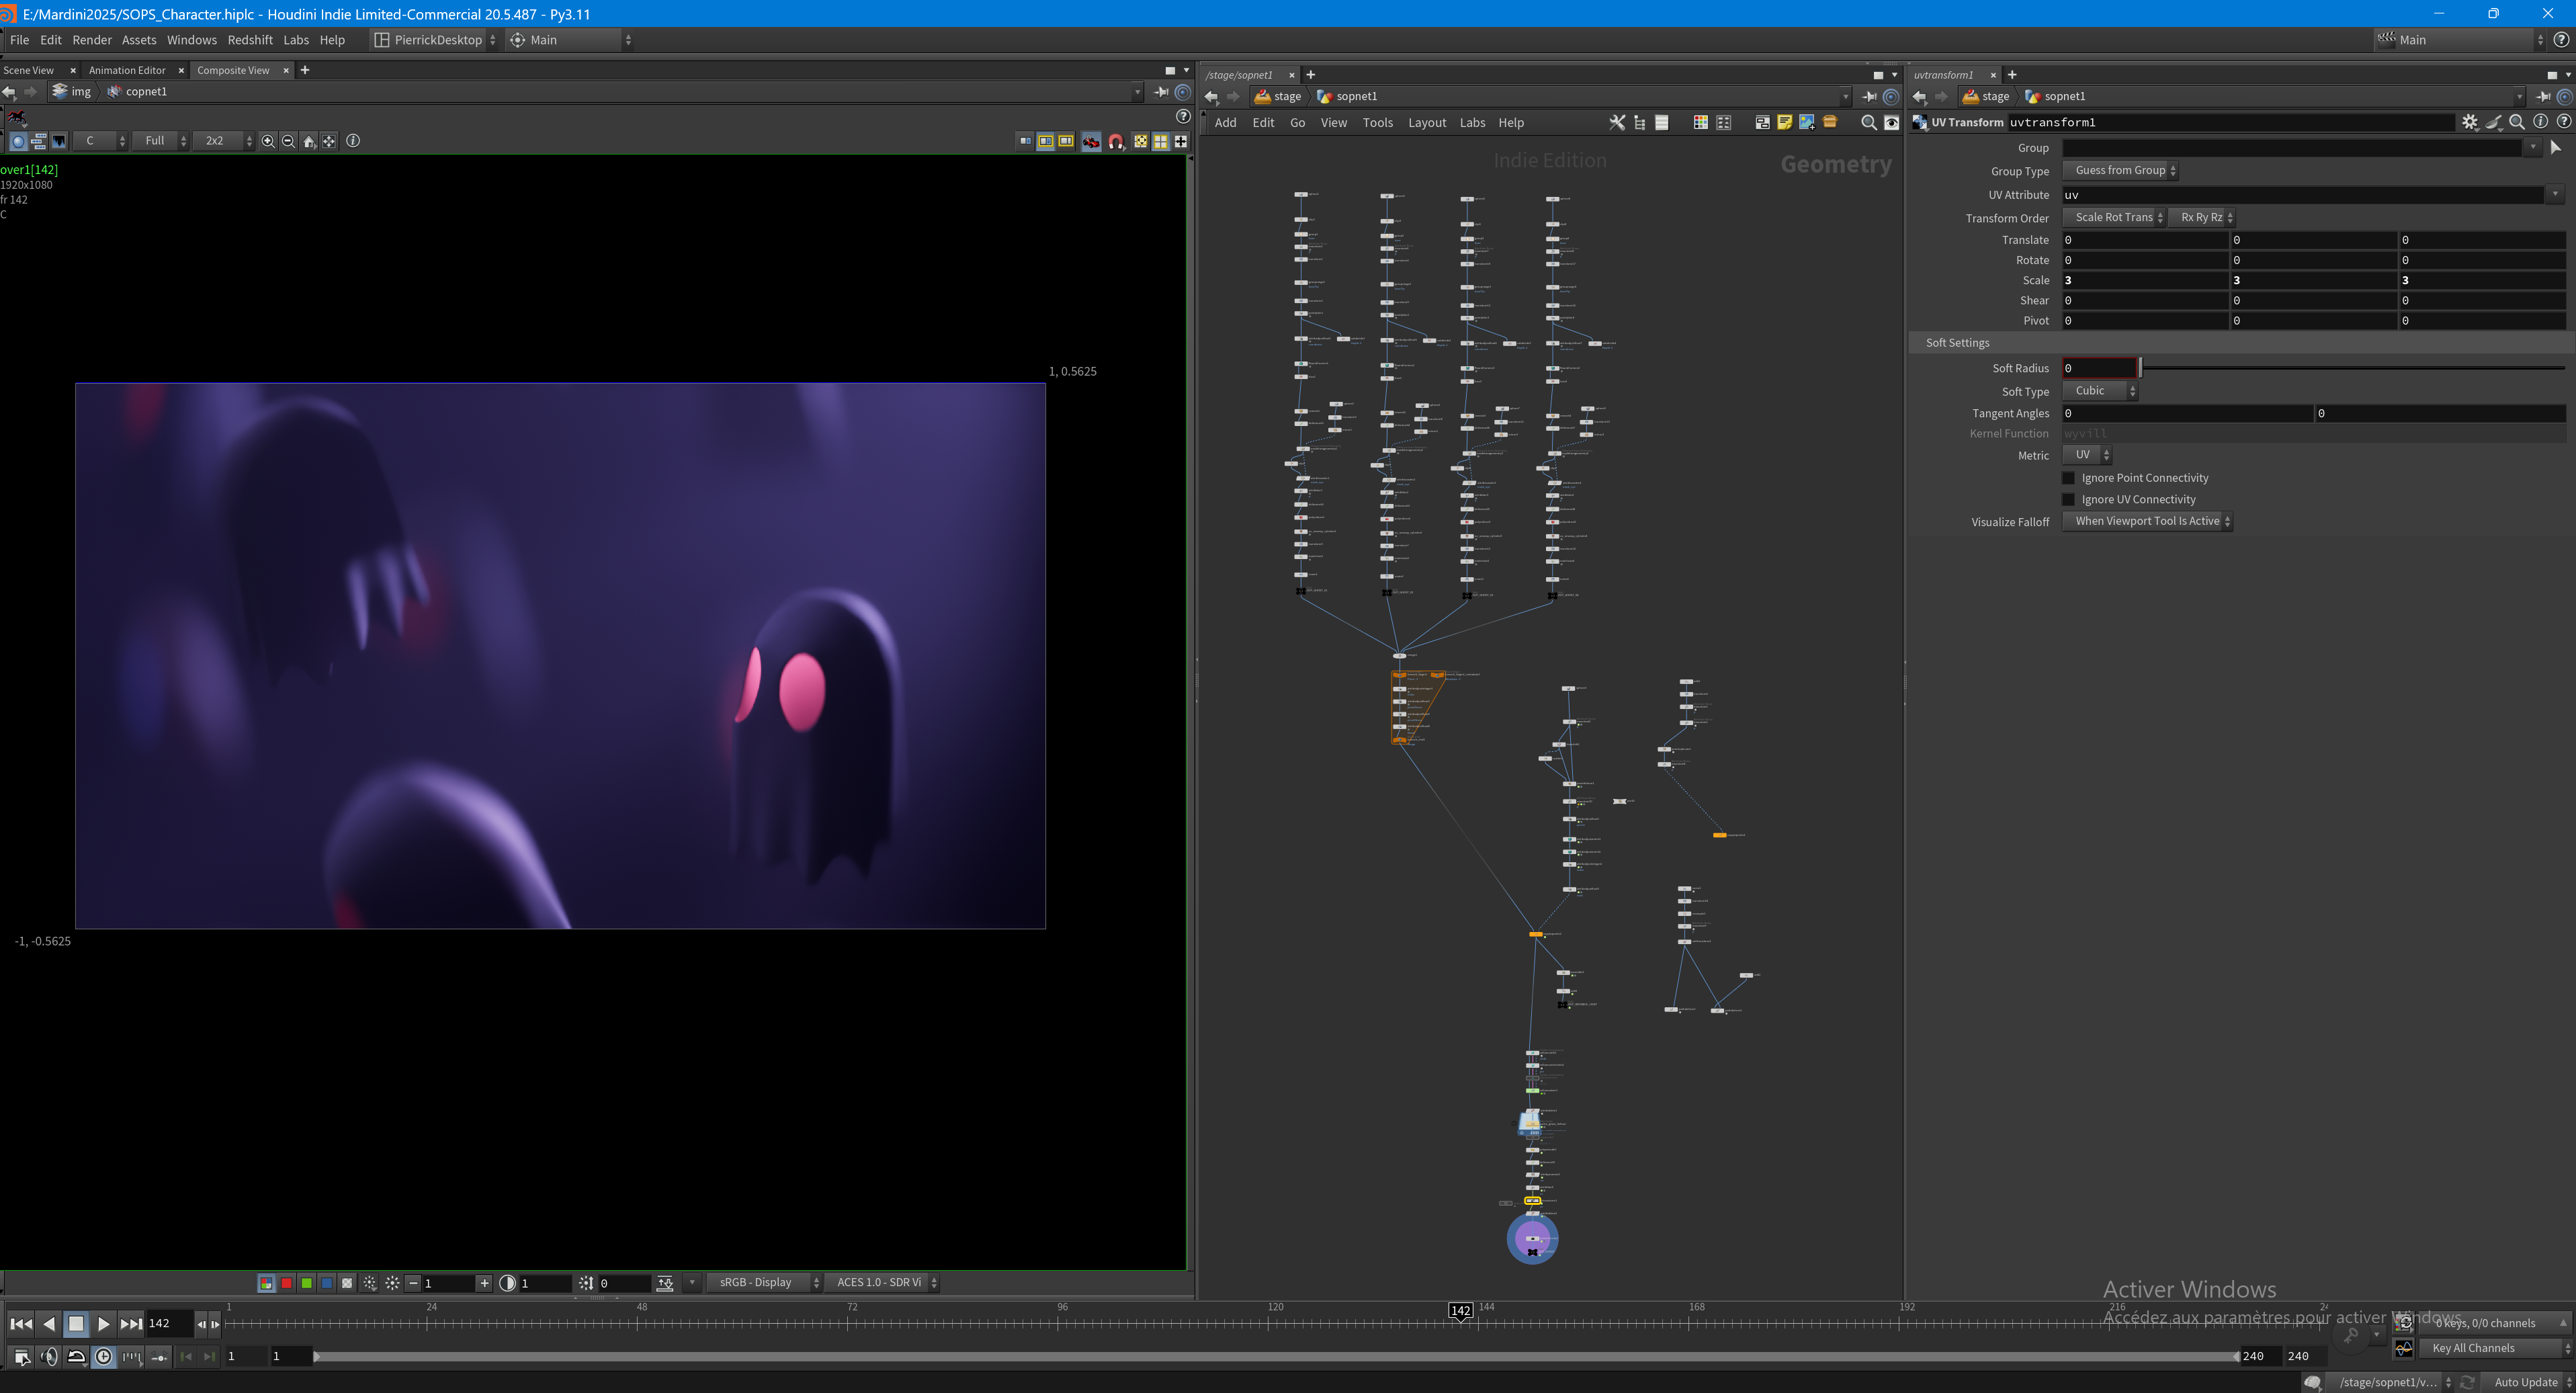The height and width of the screenshot is (1393, 2576).
Task: Show node info for uvtransform1
Action: (x=2541, y=122)
